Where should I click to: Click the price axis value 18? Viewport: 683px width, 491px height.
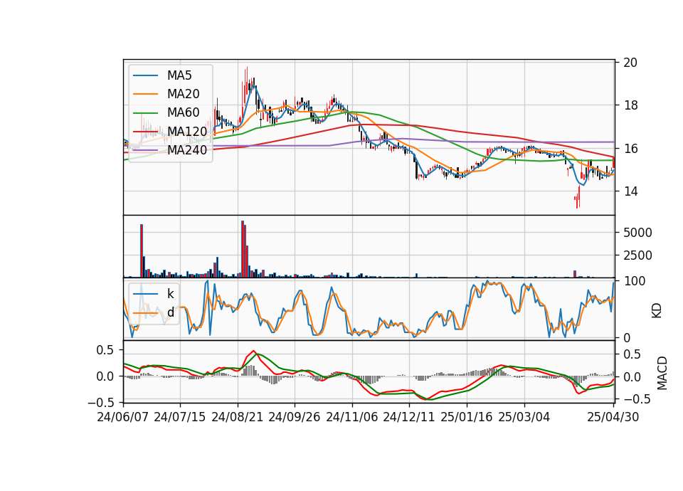[x=630, y=105]
